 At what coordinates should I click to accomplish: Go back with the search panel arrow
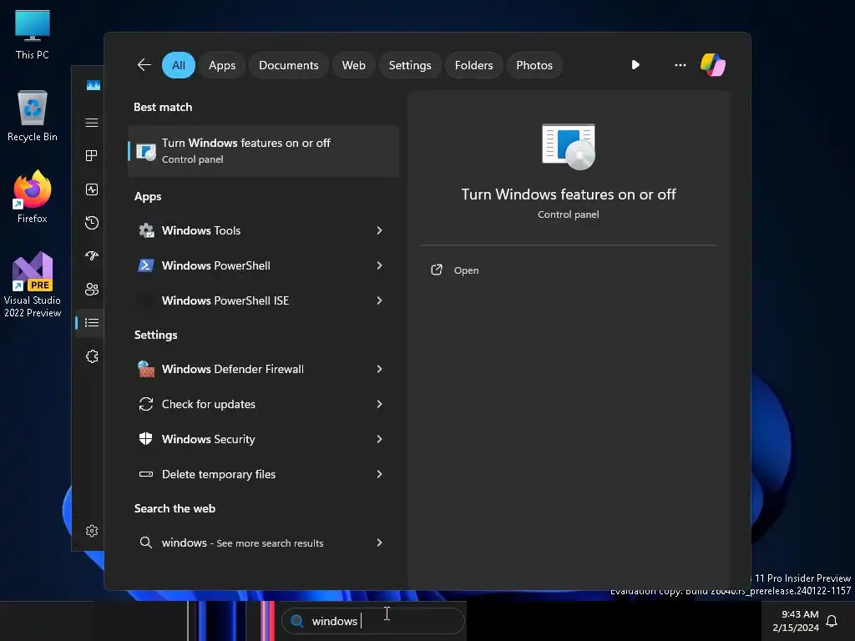click(x=144, y=65)
